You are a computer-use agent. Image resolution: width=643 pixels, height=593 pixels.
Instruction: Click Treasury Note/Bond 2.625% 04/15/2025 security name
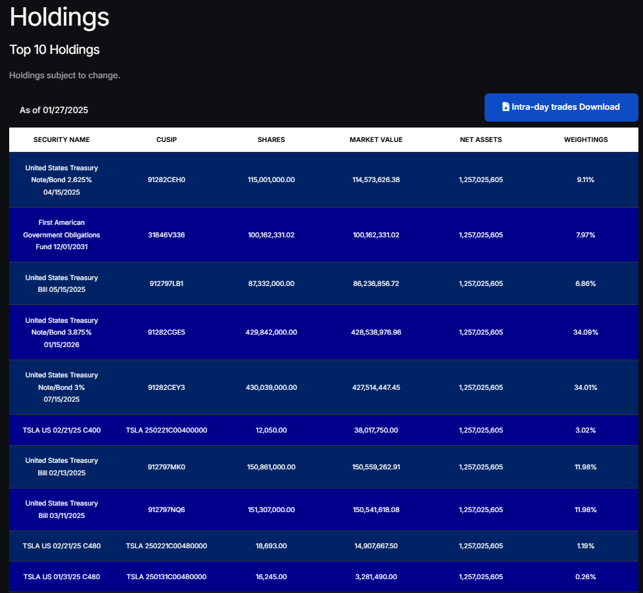click(62, 179)
